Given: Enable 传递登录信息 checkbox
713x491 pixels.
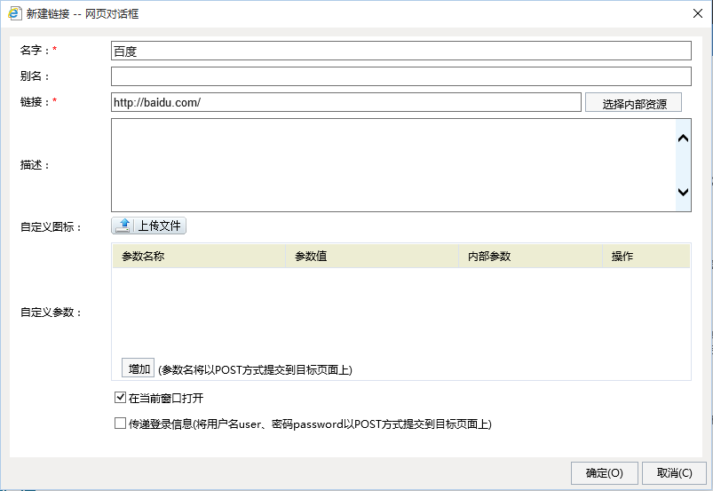Looking at the screenshot, I should click(120, 424).
